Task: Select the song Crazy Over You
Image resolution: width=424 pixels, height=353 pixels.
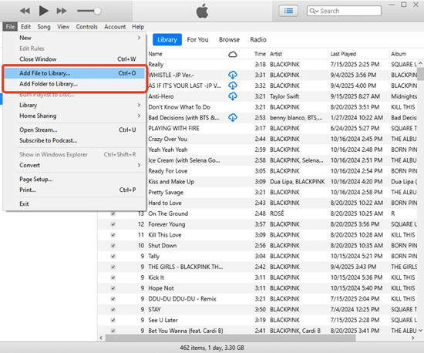Action: (x=167, y=139)
